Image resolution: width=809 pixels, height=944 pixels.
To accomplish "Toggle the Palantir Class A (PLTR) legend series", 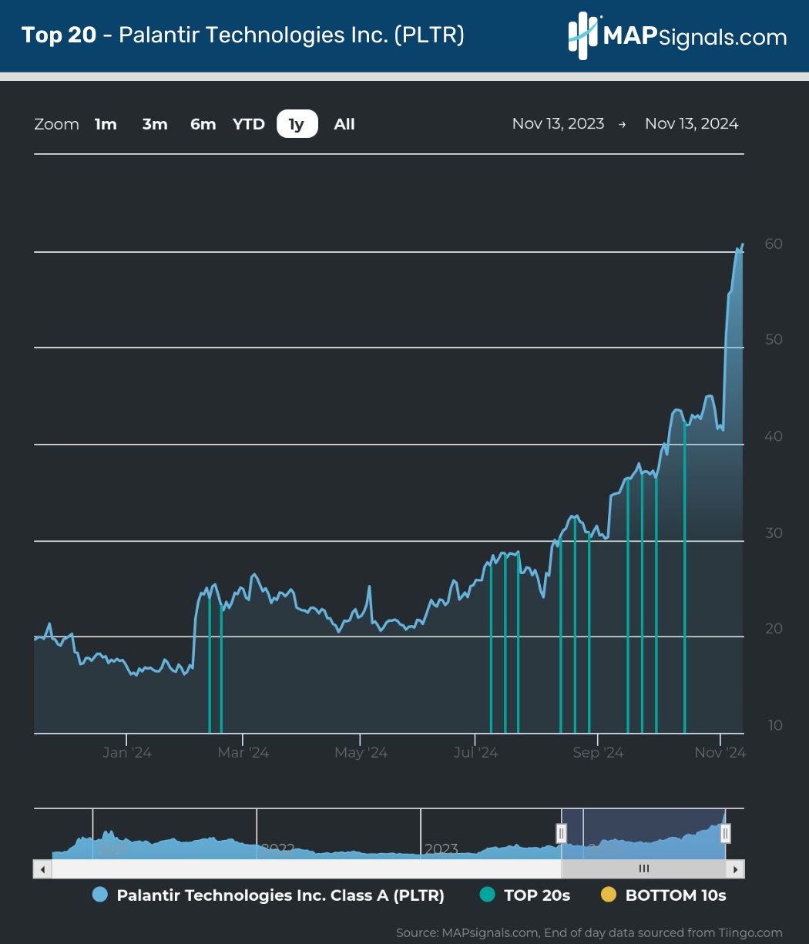I will click(x=268, y=895).
